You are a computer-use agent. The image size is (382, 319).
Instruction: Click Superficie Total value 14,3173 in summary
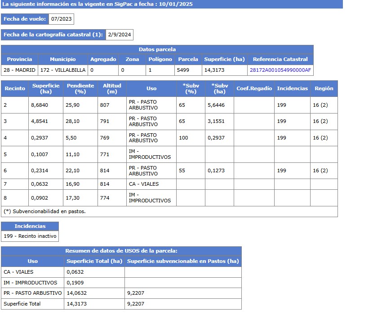(x=76, y=304)
